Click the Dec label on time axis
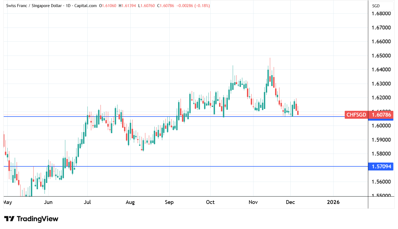 click(290, 202)
